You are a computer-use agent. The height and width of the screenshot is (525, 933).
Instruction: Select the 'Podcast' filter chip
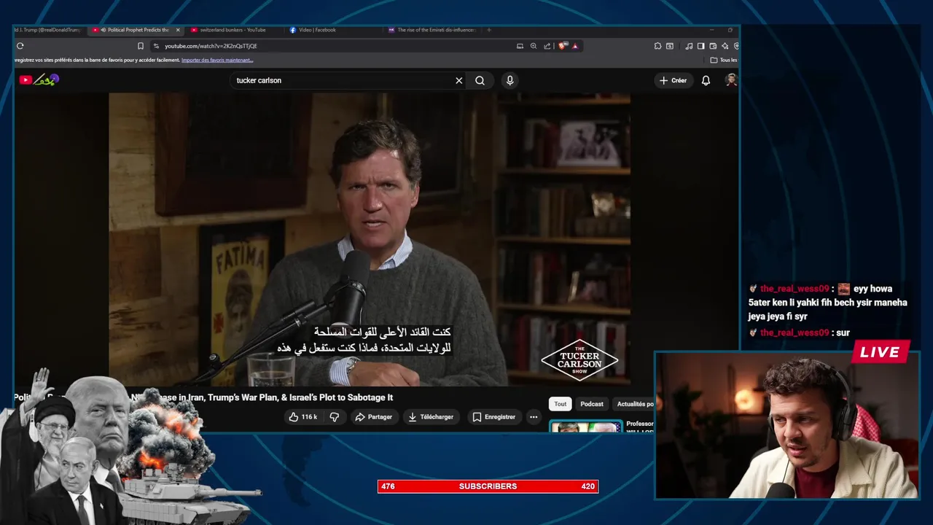(592, 404)
